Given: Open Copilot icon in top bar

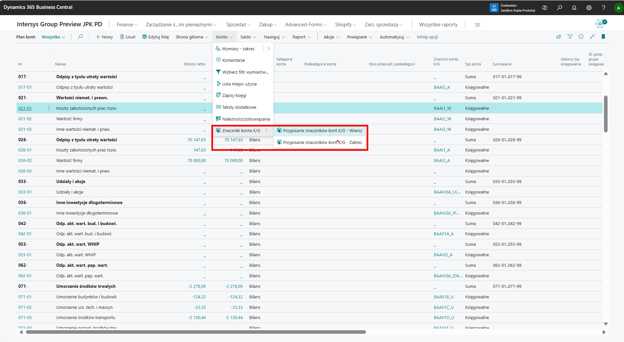Looking at the screenshot, I should pyautogui.click(x=545, y=8).
